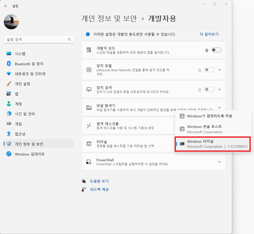Screen dimensions: 254x234
Task: Open 앱 settings in the sidebar
Action: tap(39, 94)
